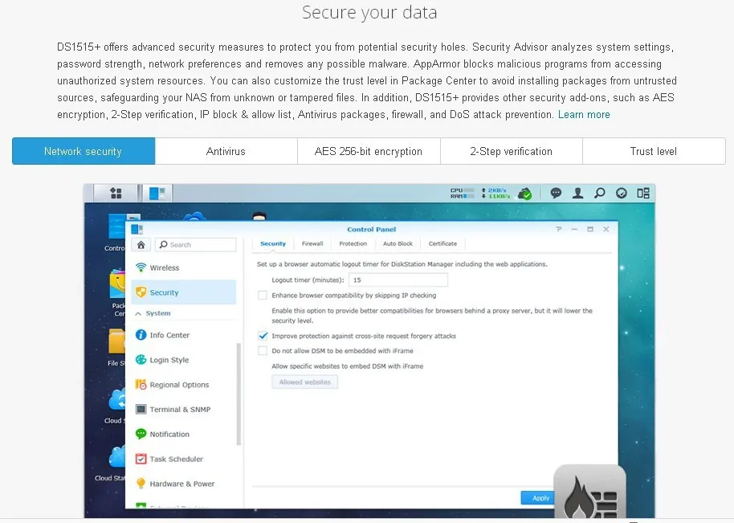This screenshot has width=734, height=523.
Task: Select Regional Options in the sidebar
Action: coord(184,384)
